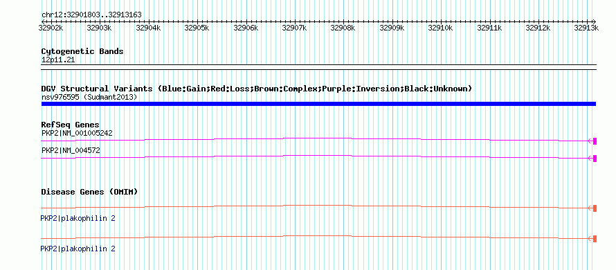
Task: Click the upper PKP2|plakophilin 2 link
Action: (x=78, y=218)
